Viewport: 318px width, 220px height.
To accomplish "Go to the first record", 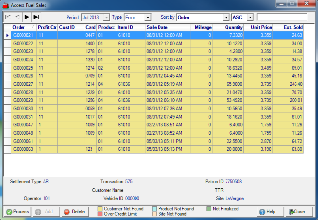I will click(x=8, y=17).
